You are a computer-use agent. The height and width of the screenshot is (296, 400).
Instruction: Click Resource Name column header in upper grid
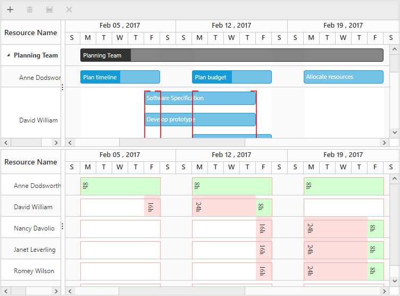31,32
